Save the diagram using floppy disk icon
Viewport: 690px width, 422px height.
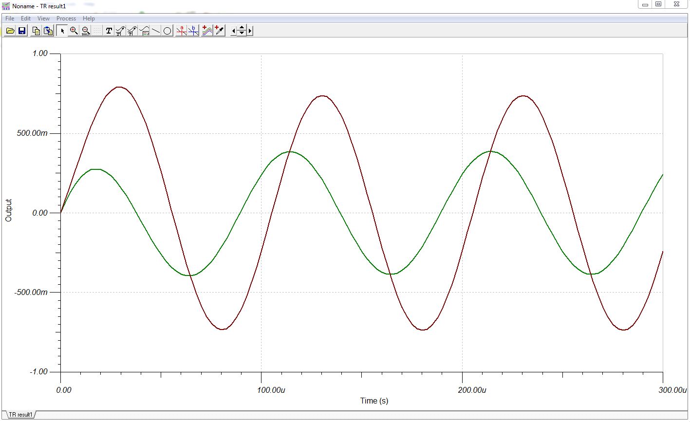(x=22, y=31)
